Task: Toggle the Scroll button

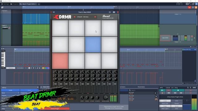Action: (177, 106)
